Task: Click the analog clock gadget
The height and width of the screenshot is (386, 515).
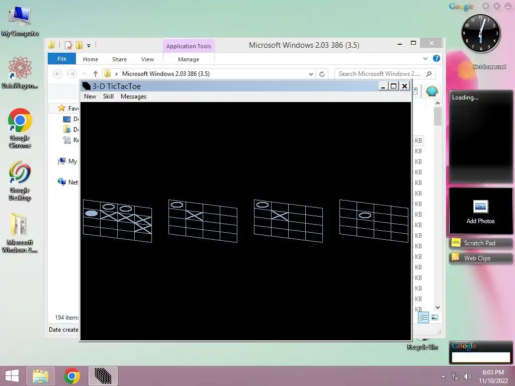Action: (480, 33)
